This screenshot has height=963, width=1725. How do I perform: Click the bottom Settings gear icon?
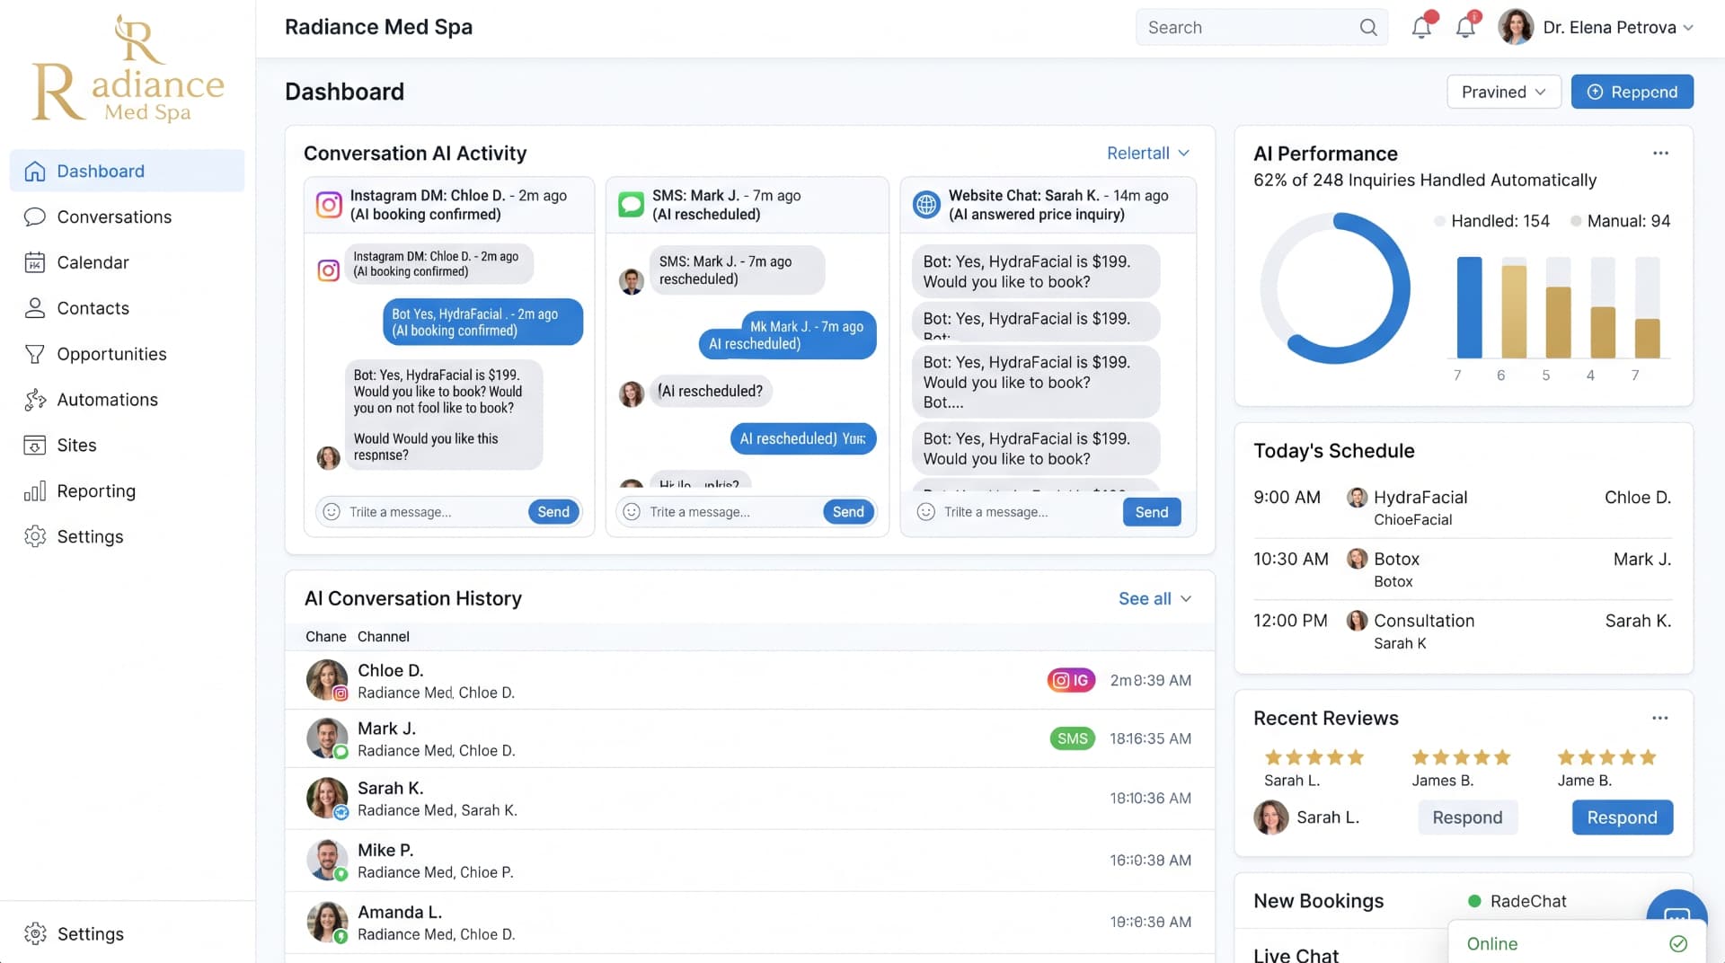coord(35,933)
